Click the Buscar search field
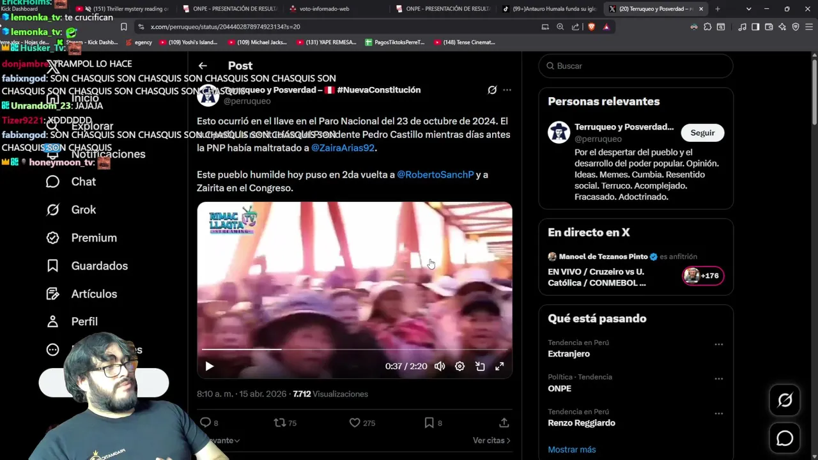818x460 pixels. point(636,66)
